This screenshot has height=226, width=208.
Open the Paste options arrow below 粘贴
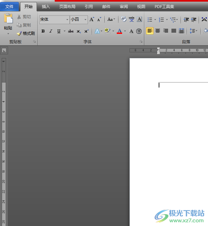(8, 34)
